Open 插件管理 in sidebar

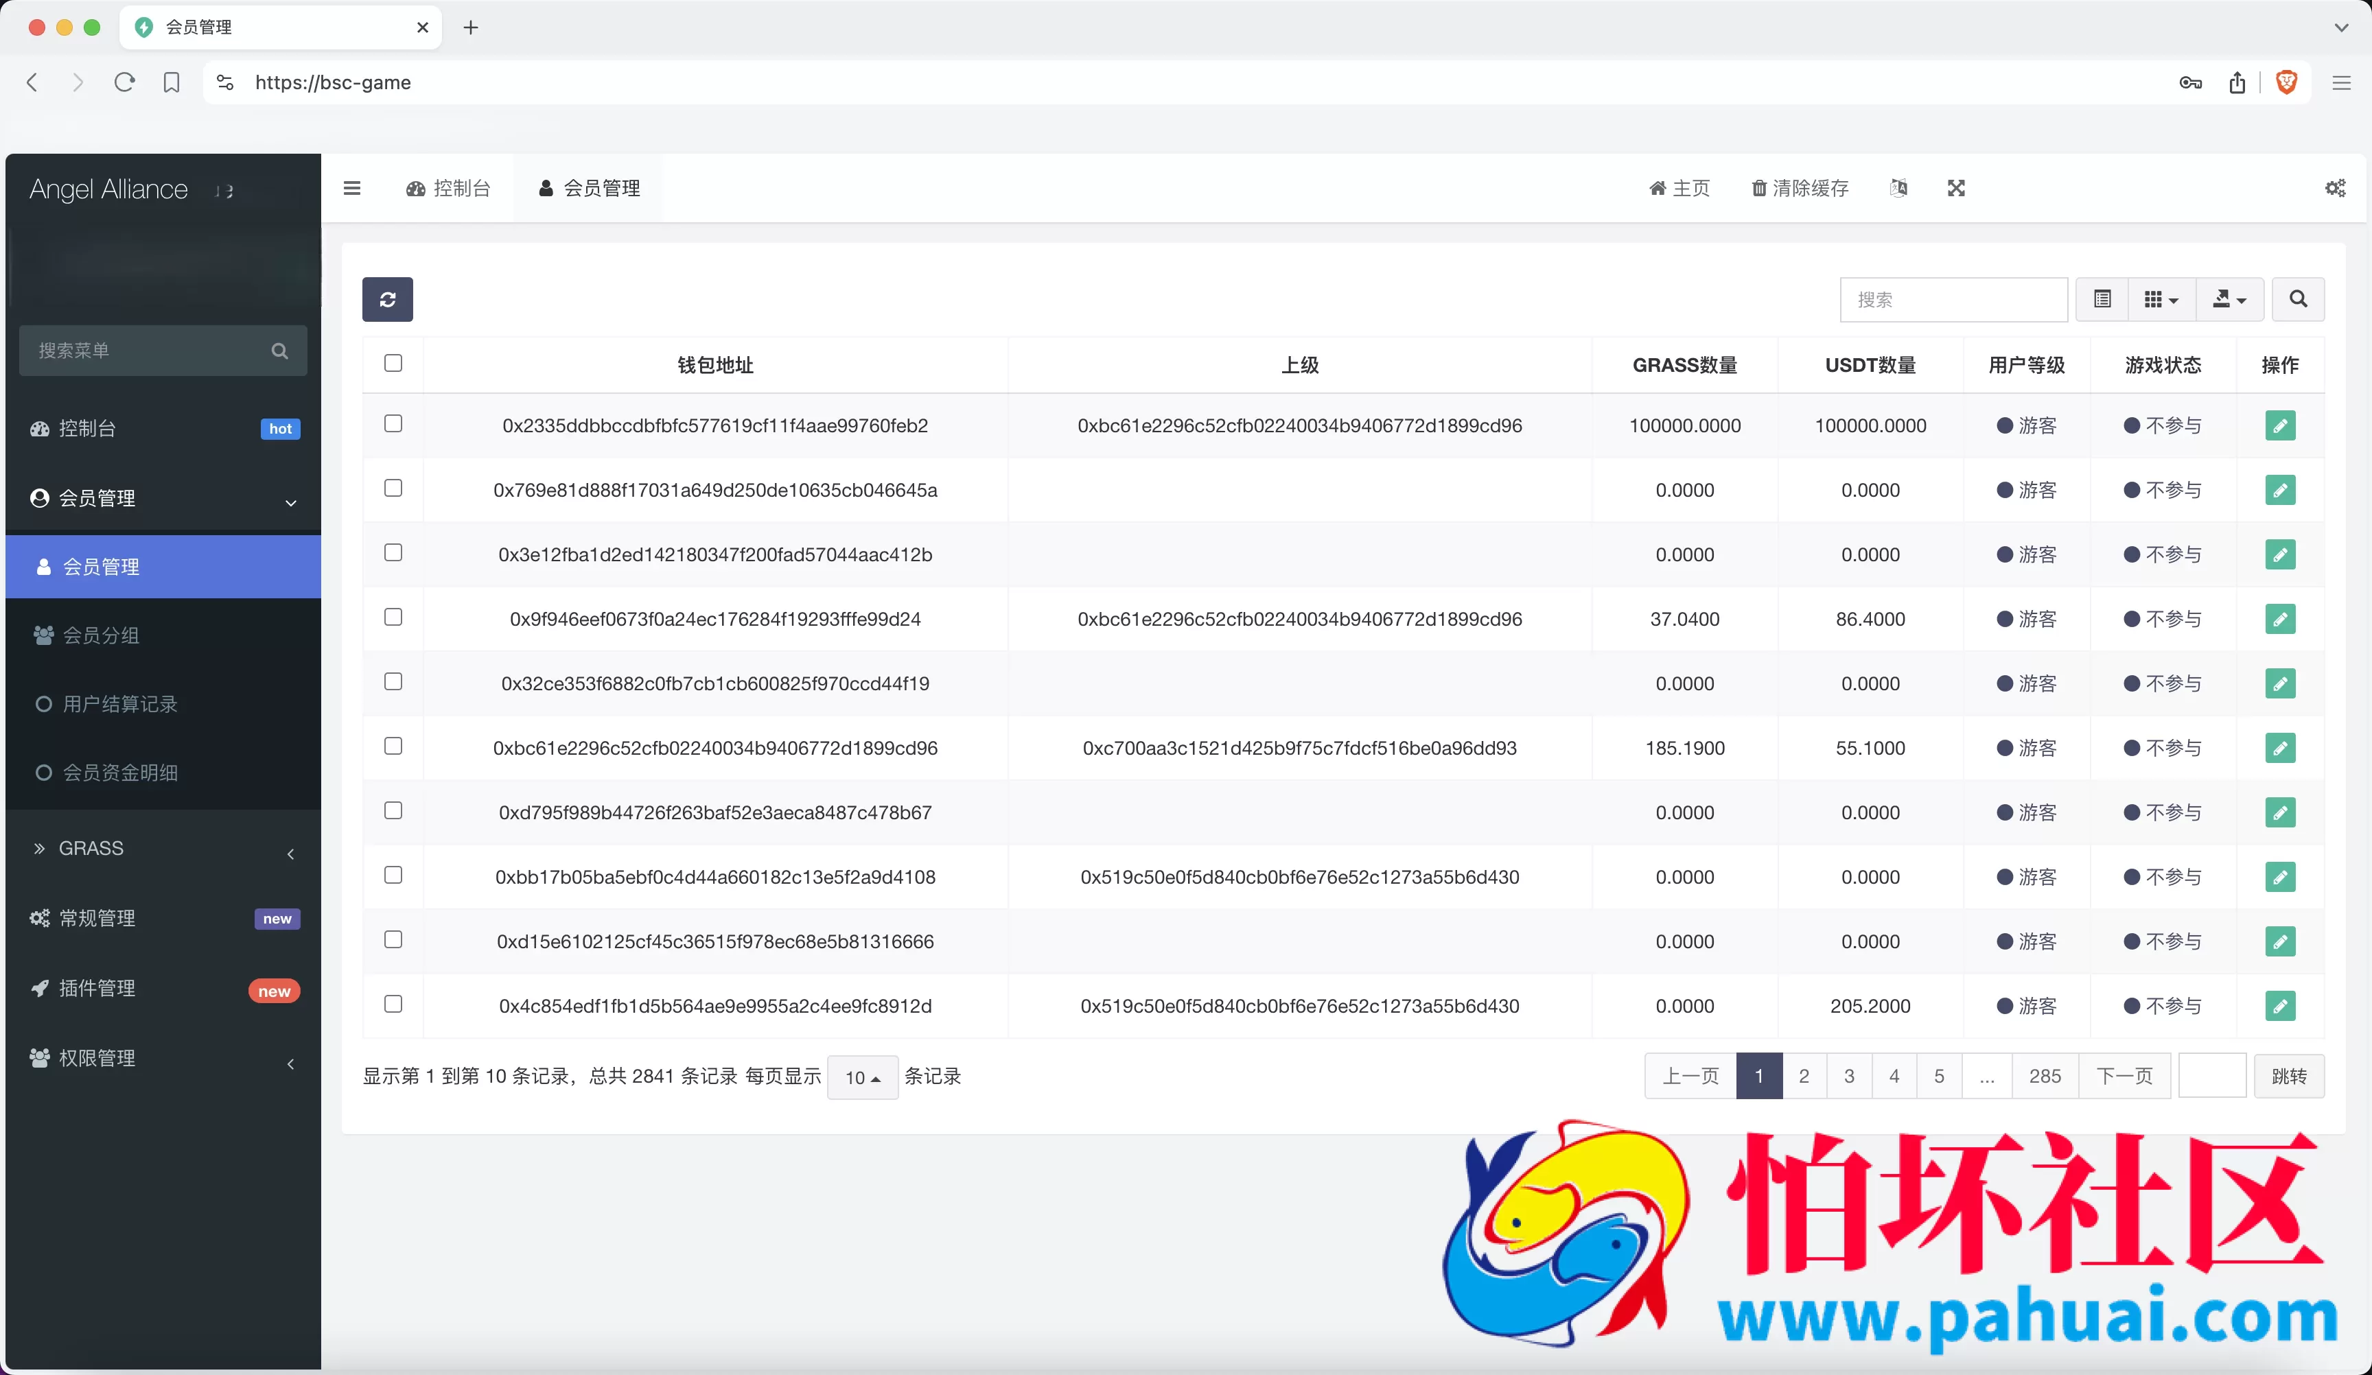tap(163, 989)
